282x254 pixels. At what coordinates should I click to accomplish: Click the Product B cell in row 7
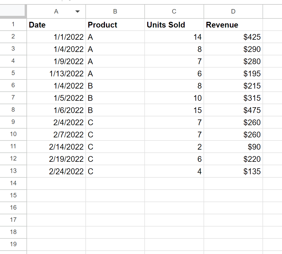(x=115, y=98)
